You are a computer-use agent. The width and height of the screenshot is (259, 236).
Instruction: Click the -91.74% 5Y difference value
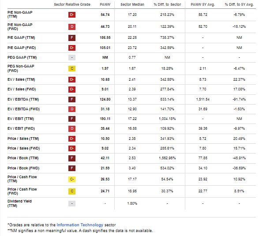coord(239,99)
